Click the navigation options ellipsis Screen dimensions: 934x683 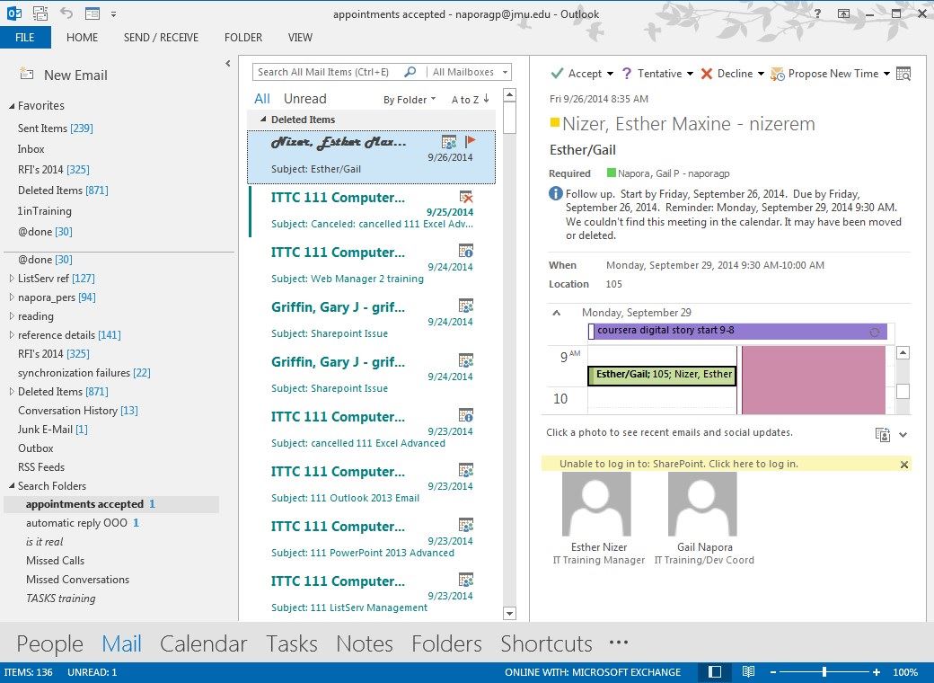619,643
